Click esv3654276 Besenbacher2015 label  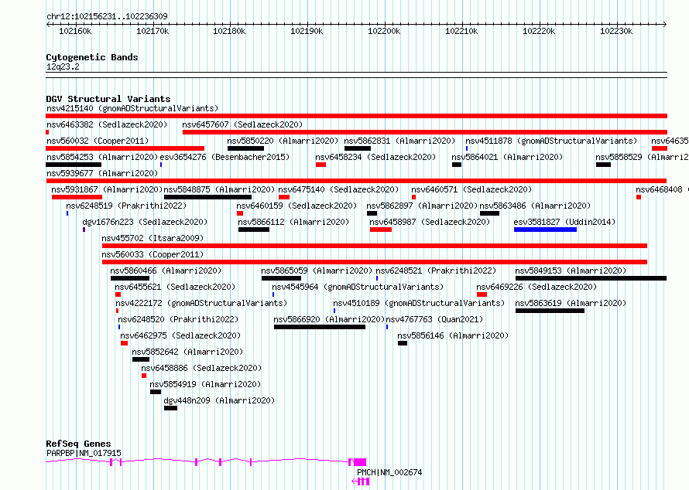(225, 157)
